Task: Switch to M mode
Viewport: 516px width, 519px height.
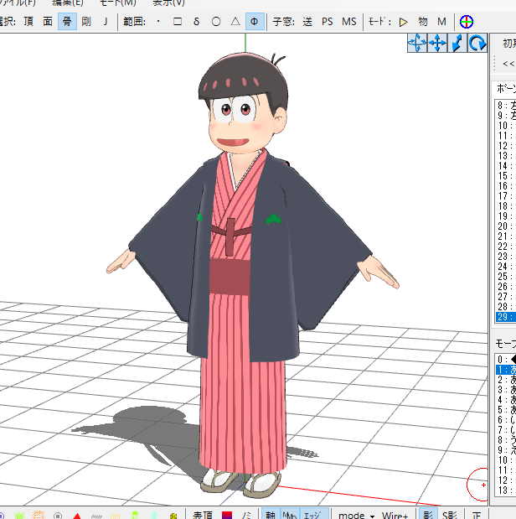Action: pos(441,22)
